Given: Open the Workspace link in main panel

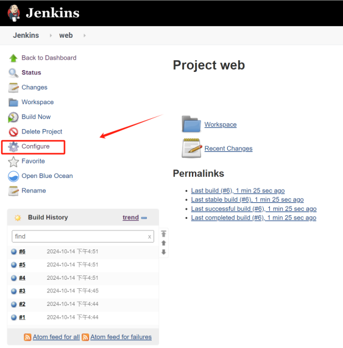Looking at the screenshot, I should coord(221,124).
